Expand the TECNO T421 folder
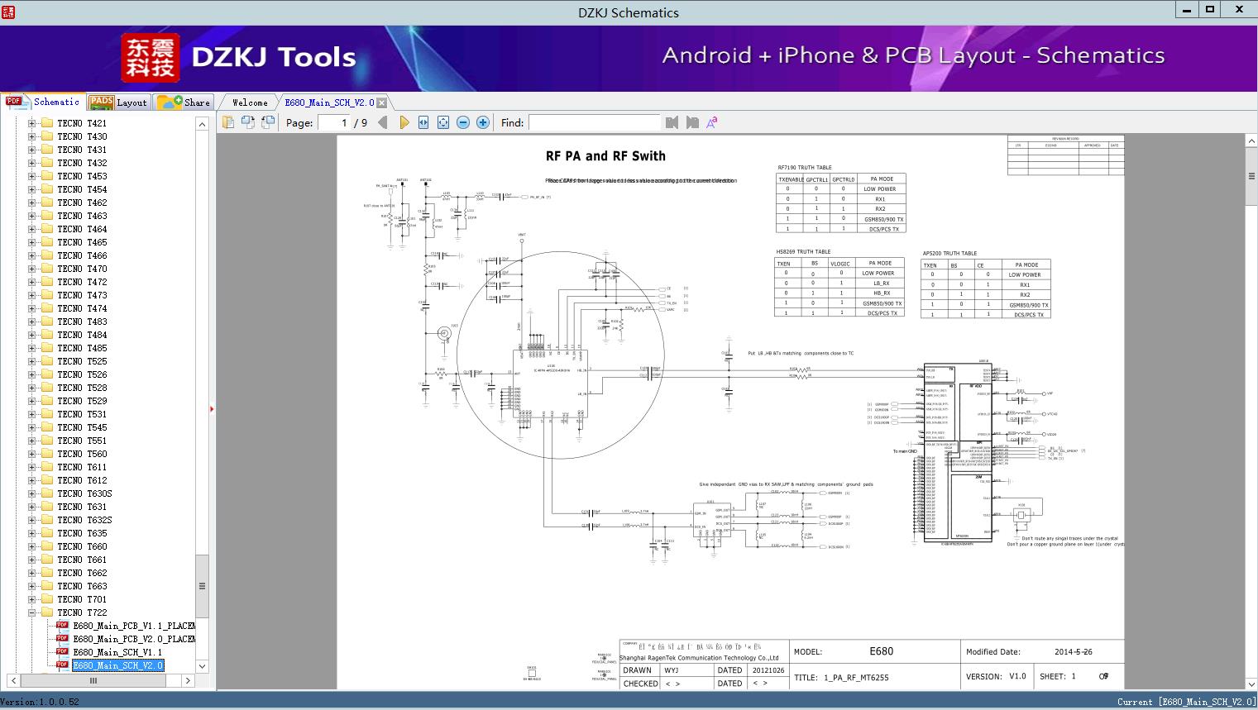Viewport: 1258px width, 710px height. pyautogui.click(x=32, y=123)
